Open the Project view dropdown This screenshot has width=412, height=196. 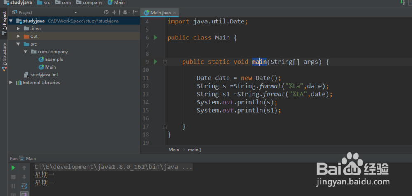(75, 12)
